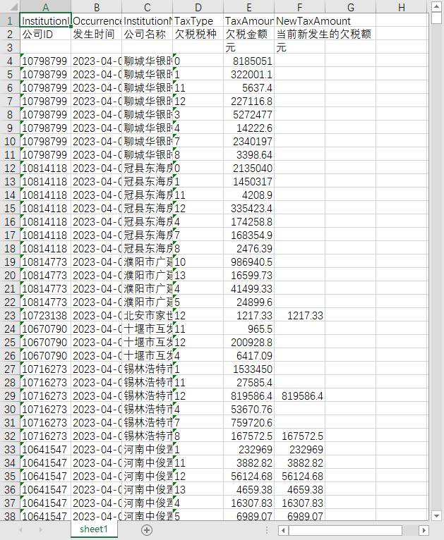
Task: Click the horizontal scrollbar right arrow
Action: [424, 530]
